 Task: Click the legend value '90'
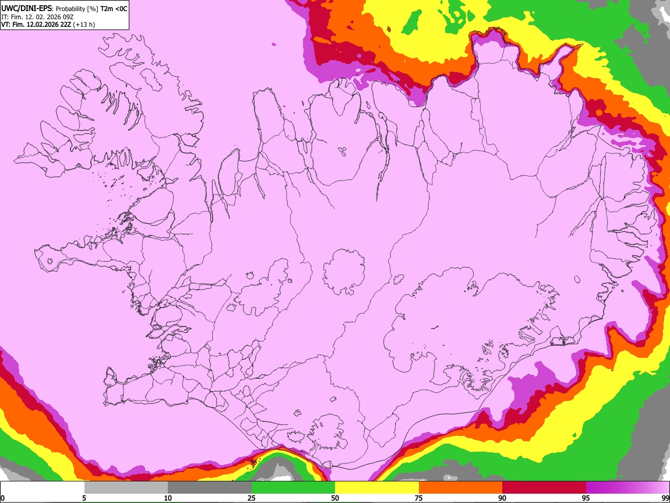point(502,498)
